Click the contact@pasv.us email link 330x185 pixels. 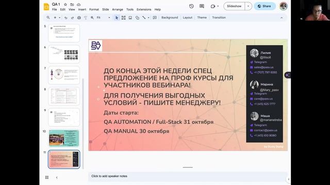pos(266,130)
